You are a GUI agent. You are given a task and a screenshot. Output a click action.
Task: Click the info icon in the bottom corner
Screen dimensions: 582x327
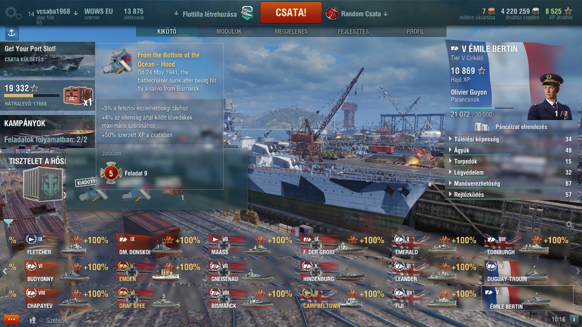[573, 319]
